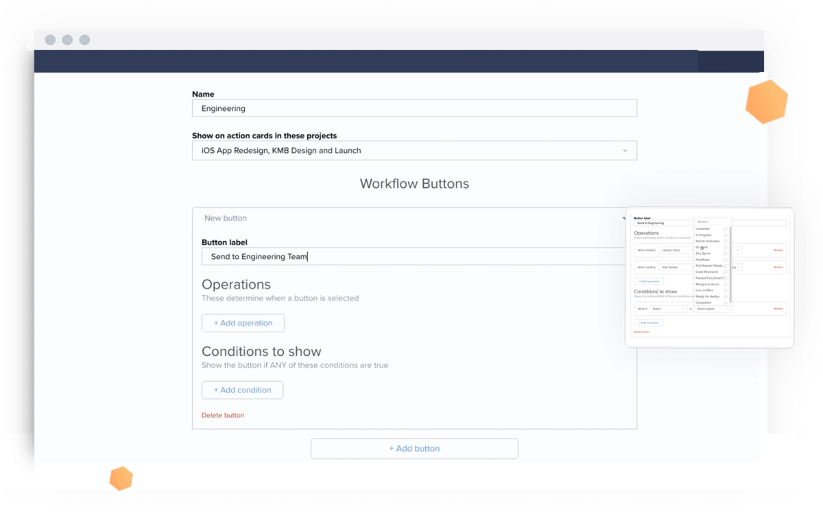Check the circle next to In Progress
This screenshot has height=516, width=823.
click(726, 235)
